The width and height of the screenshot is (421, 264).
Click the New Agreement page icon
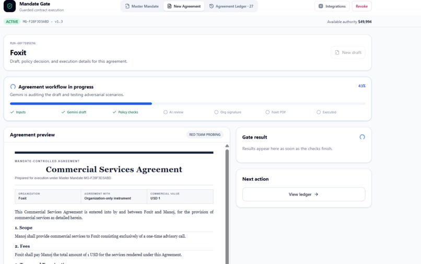169,6
